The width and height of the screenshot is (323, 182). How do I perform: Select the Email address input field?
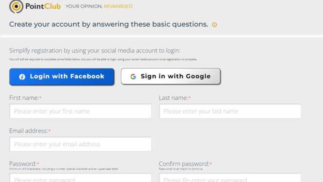[81, 144]
